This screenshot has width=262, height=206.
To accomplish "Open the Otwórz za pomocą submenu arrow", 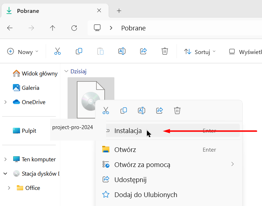I will (232, 164).
